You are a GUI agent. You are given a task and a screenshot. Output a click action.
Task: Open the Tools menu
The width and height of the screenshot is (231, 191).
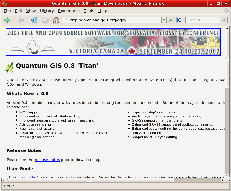(x=89, y=11)
